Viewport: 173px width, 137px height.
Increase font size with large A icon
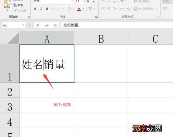point(88,1)
